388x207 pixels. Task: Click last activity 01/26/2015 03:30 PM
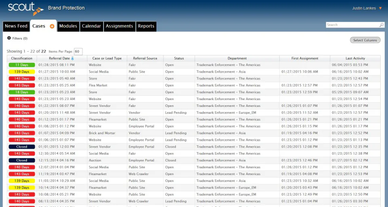[x=350, y=201]
